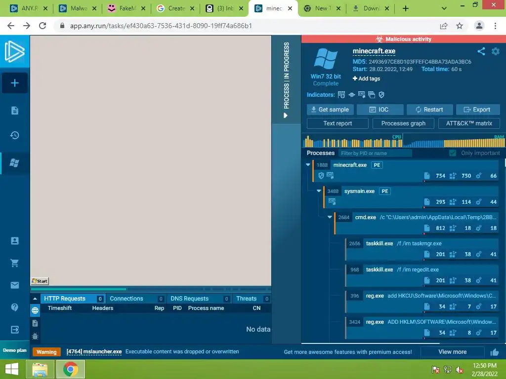Click the Get sample button
The height and width of the screenshot is (379, 506).
tap(330, 110)
